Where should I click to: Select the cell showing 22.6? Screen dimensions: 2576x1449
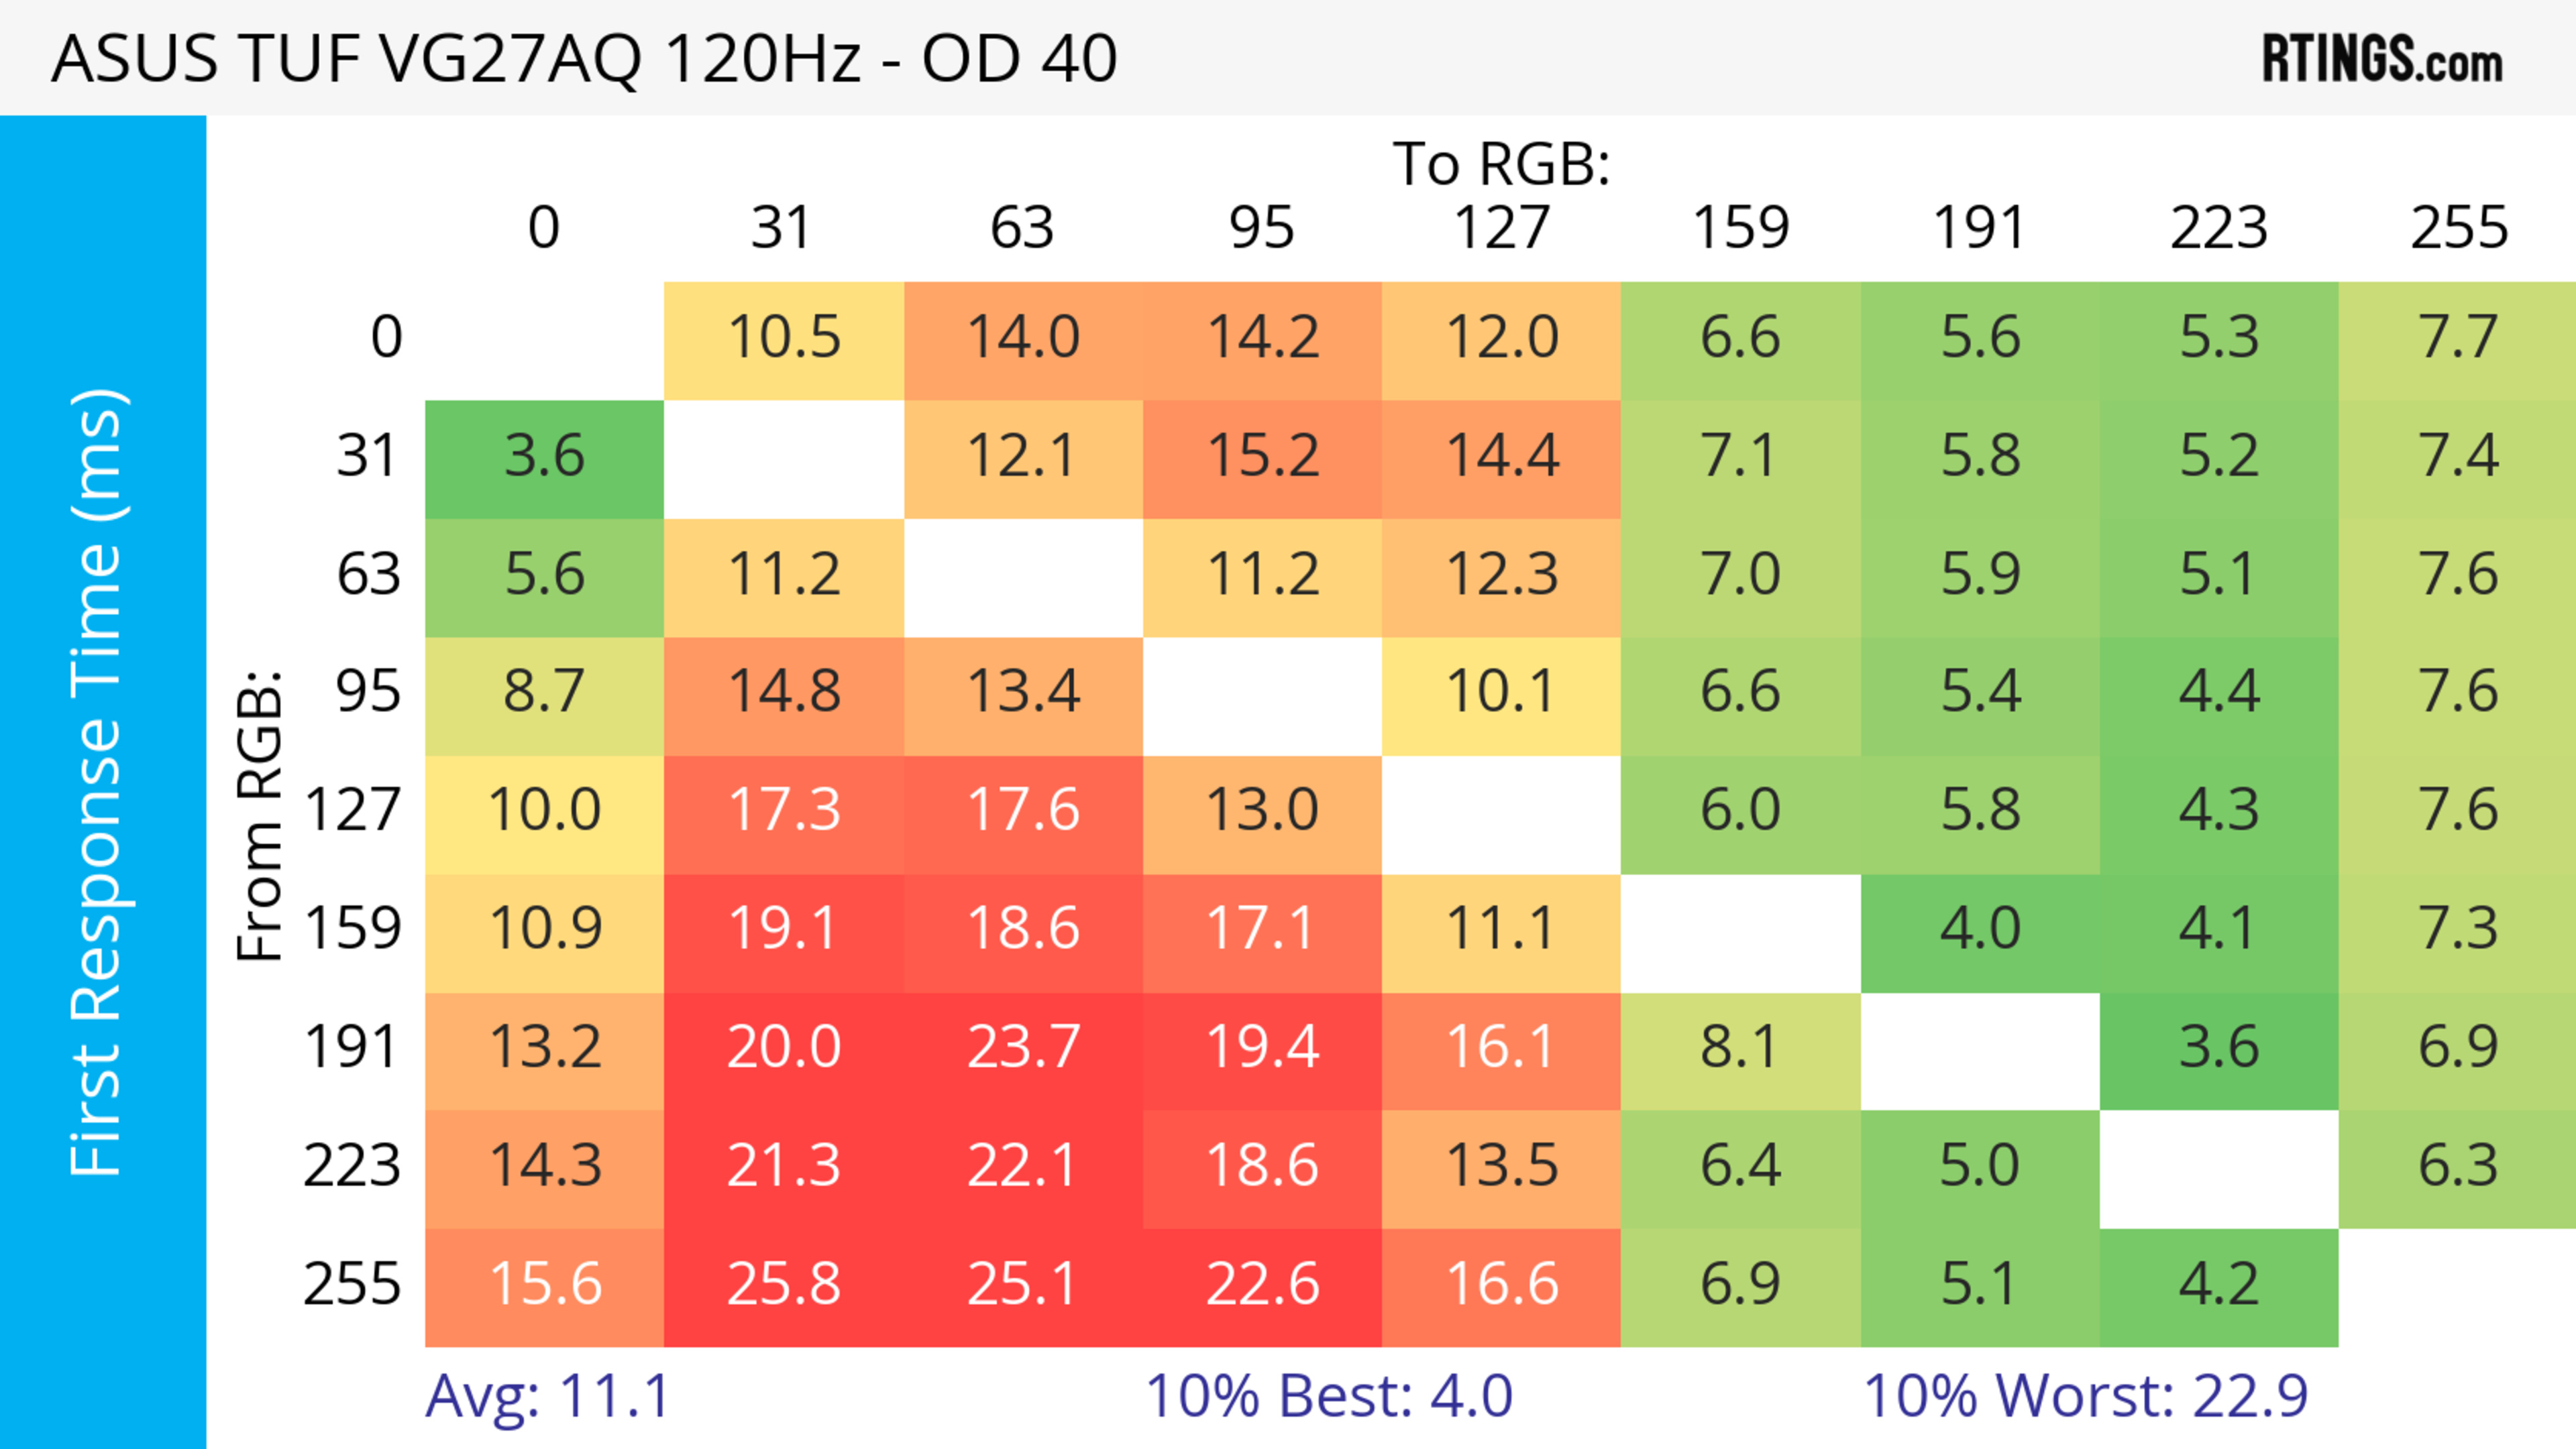tap(1262, 1285)
